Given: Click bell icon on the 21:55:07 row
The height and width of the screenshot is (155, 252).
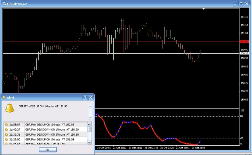Looking at the screenshot, I should pyautogui.click(x=6, y=125).
